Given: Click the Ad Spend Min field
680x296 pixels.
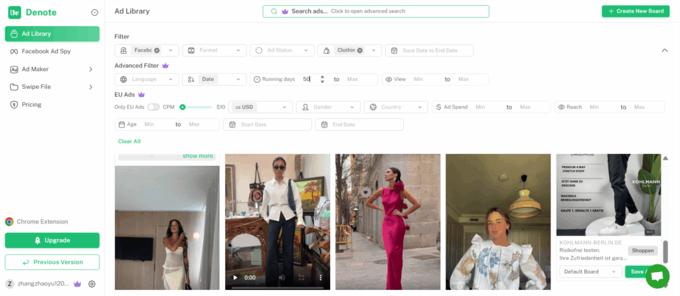Looking at the screenshot, I should (x=488, y=107).
